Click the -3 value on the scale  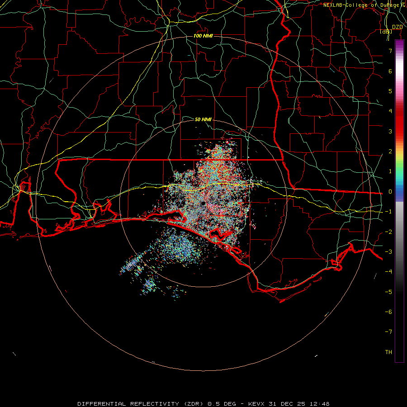point(388,252)
